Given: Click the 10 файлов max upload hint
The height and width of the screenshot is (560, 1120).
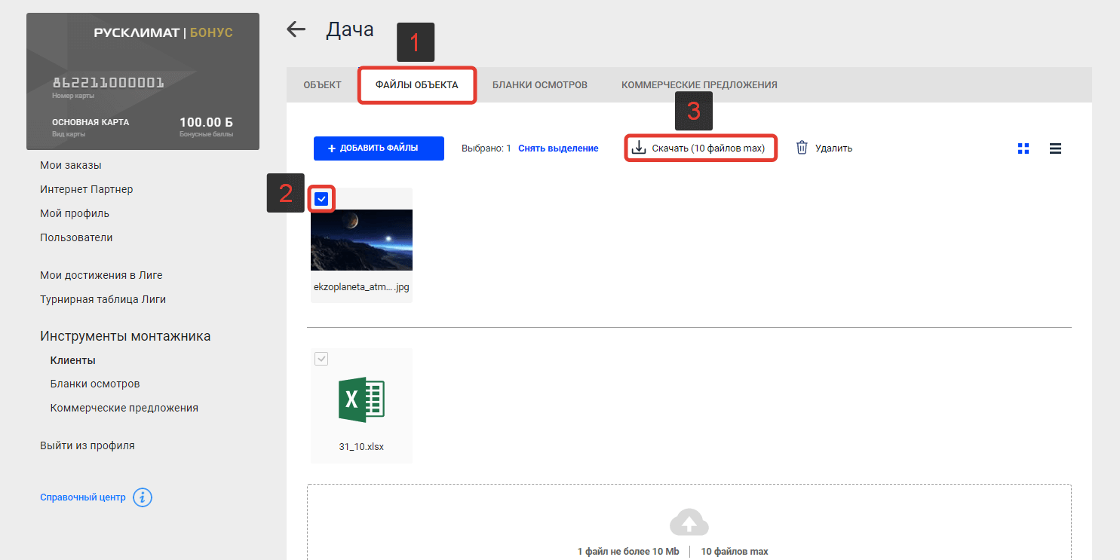Looking at the screenshot, I should (735, 552).
